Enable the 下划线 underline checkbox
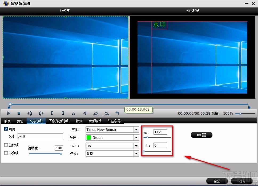Image resolution: width=258 pixels, height=186 pixels. click(x=6, y=153)
